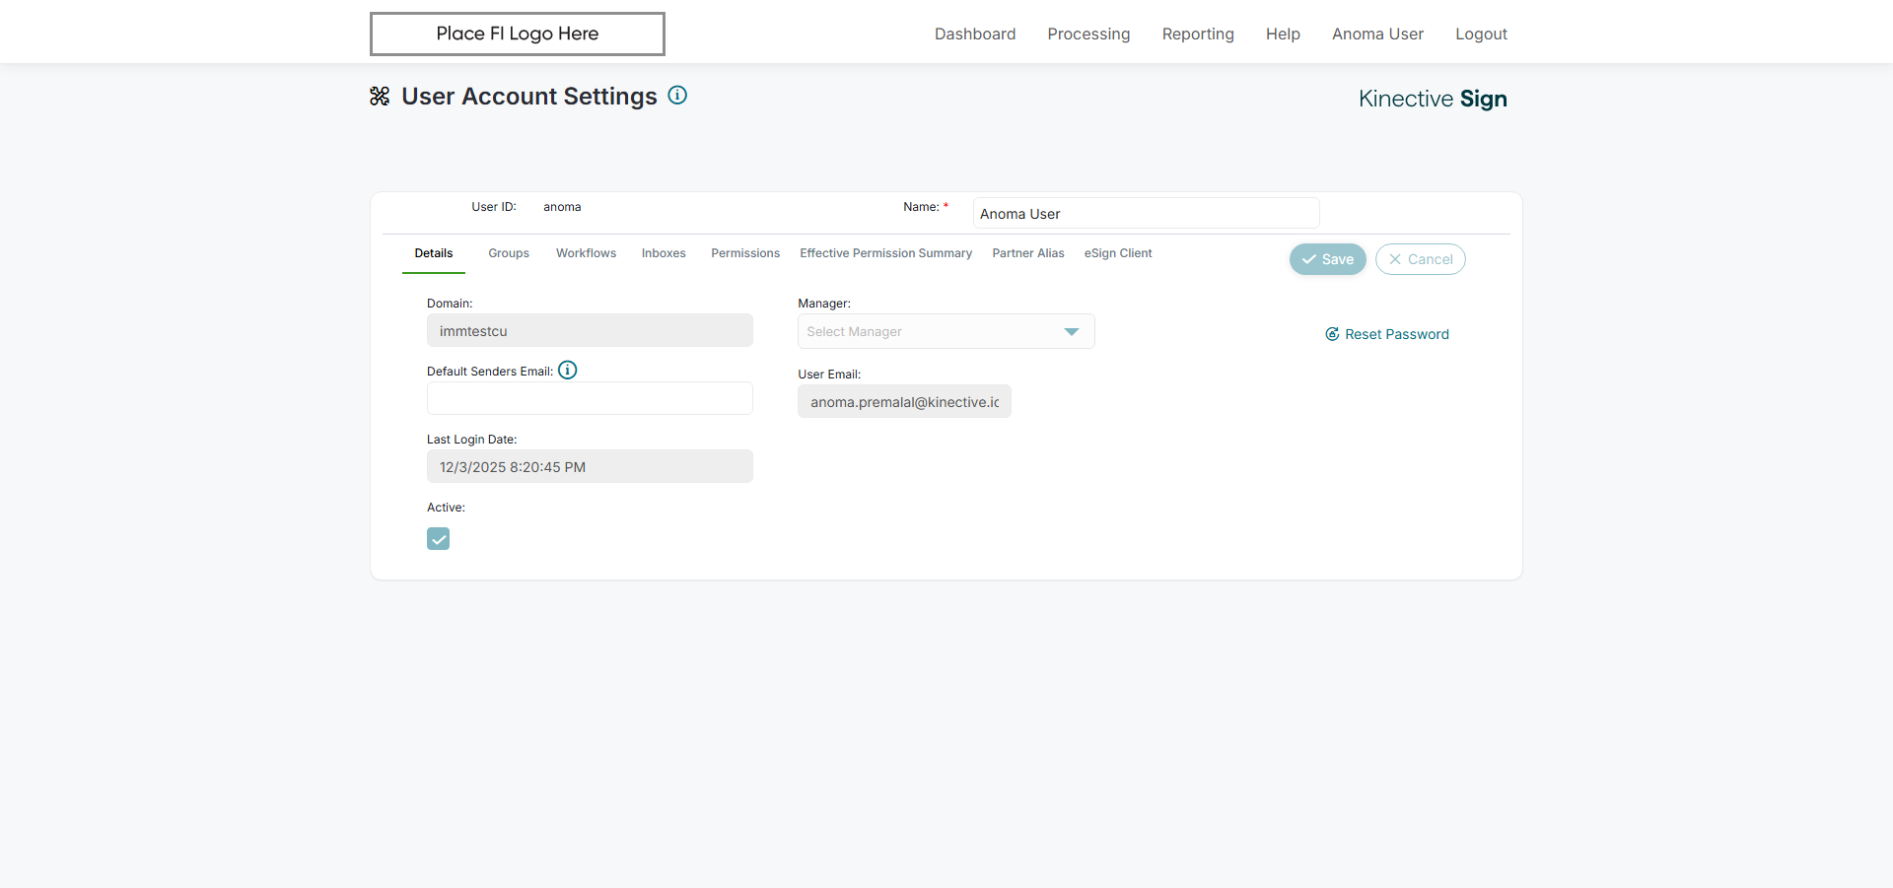The image size is (1893, 888).
Task: Expand the Select Manager dropdown arrow
Action: point(1072,332)
